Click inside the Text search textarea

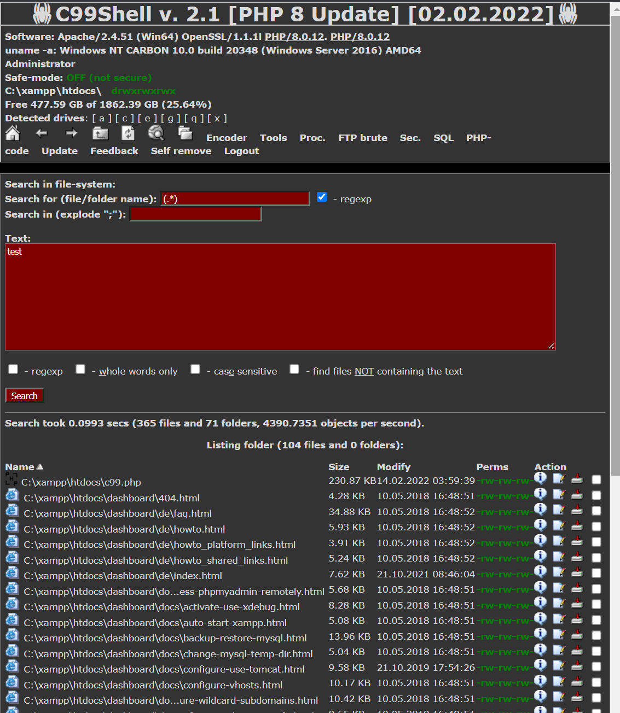280,297
